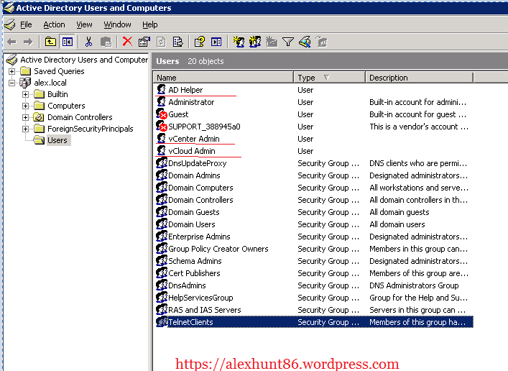508x371 pixels.
Task: Expand the Domain Controllers tree node
Action: coord(26,117)
